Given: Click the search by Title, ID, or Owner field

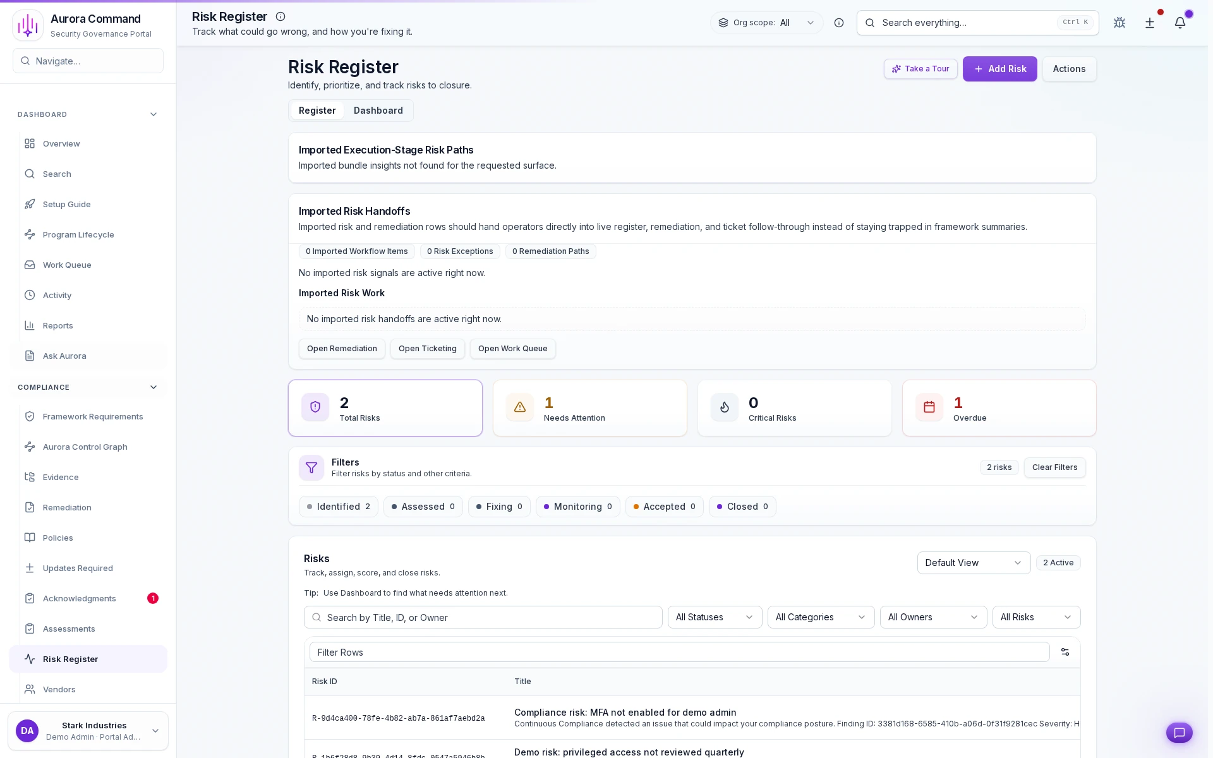Looking at the screenshot, I should tap(483, 617).
